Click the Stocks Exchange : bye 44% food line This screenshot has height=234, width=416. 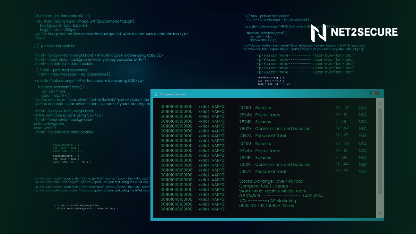[x=270, y=181]
